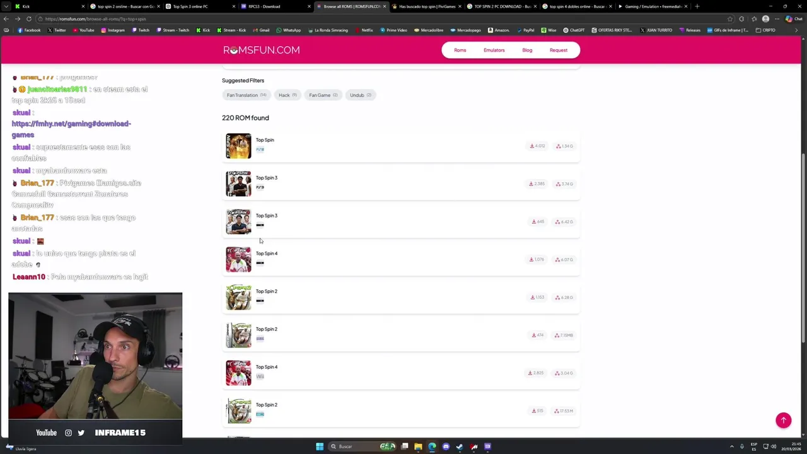
Task: Apply the Fan Translation filter
Action: pos(247,95)
